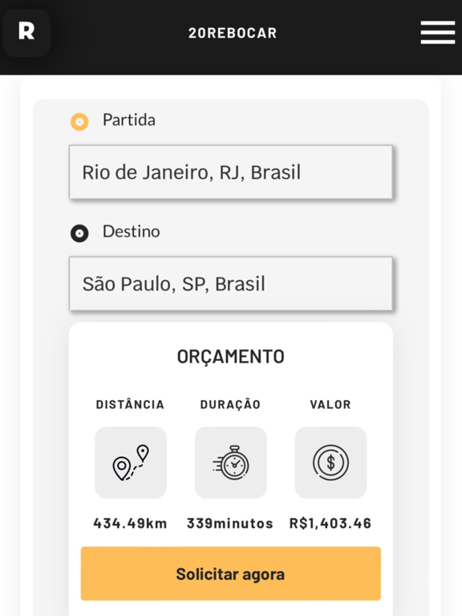The width and height of the screenshot is (462, 616).
Task: Click the Destino label text
Action: 132,231
